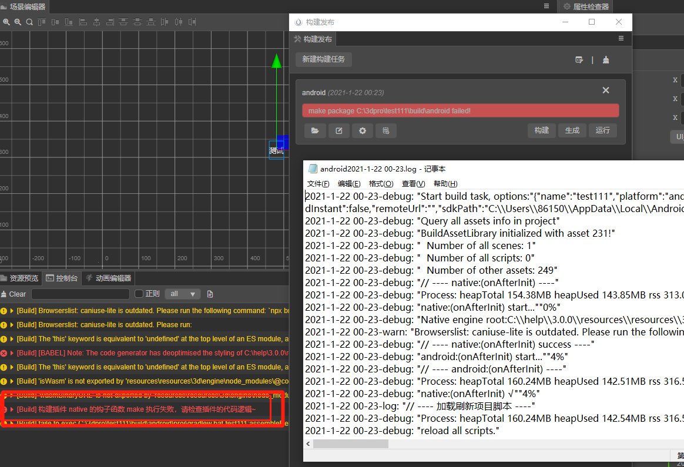Click 新建构建任务 new build task button
The image size is (684, 467).
click(324, 59)
